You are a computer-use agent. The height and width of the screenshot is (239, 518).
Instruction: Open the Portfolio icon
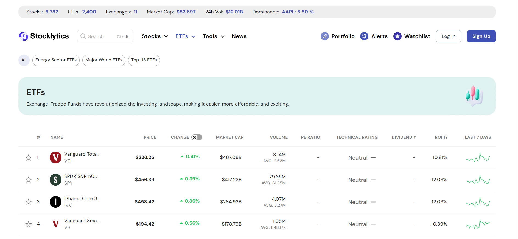(x=325, y=36)
